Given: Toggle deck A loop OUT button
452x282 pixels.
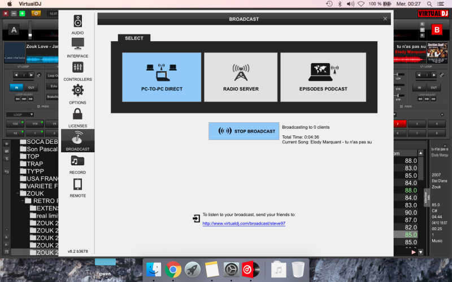Looking at the screenshot, I should point(31,87).
